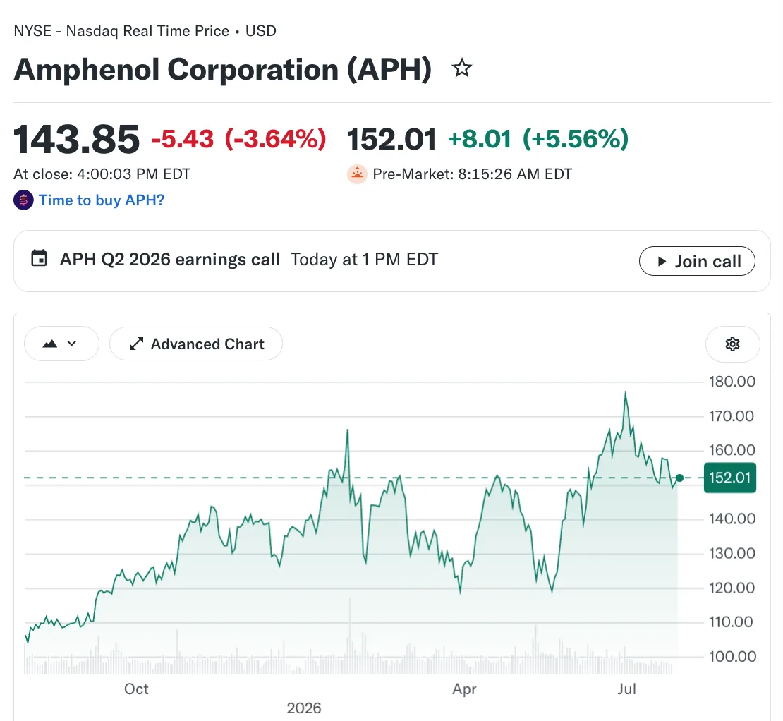Follow the 'Time to buy APH?' link
The height and width of the screenshot is (721, 783).
coord(102,200)
